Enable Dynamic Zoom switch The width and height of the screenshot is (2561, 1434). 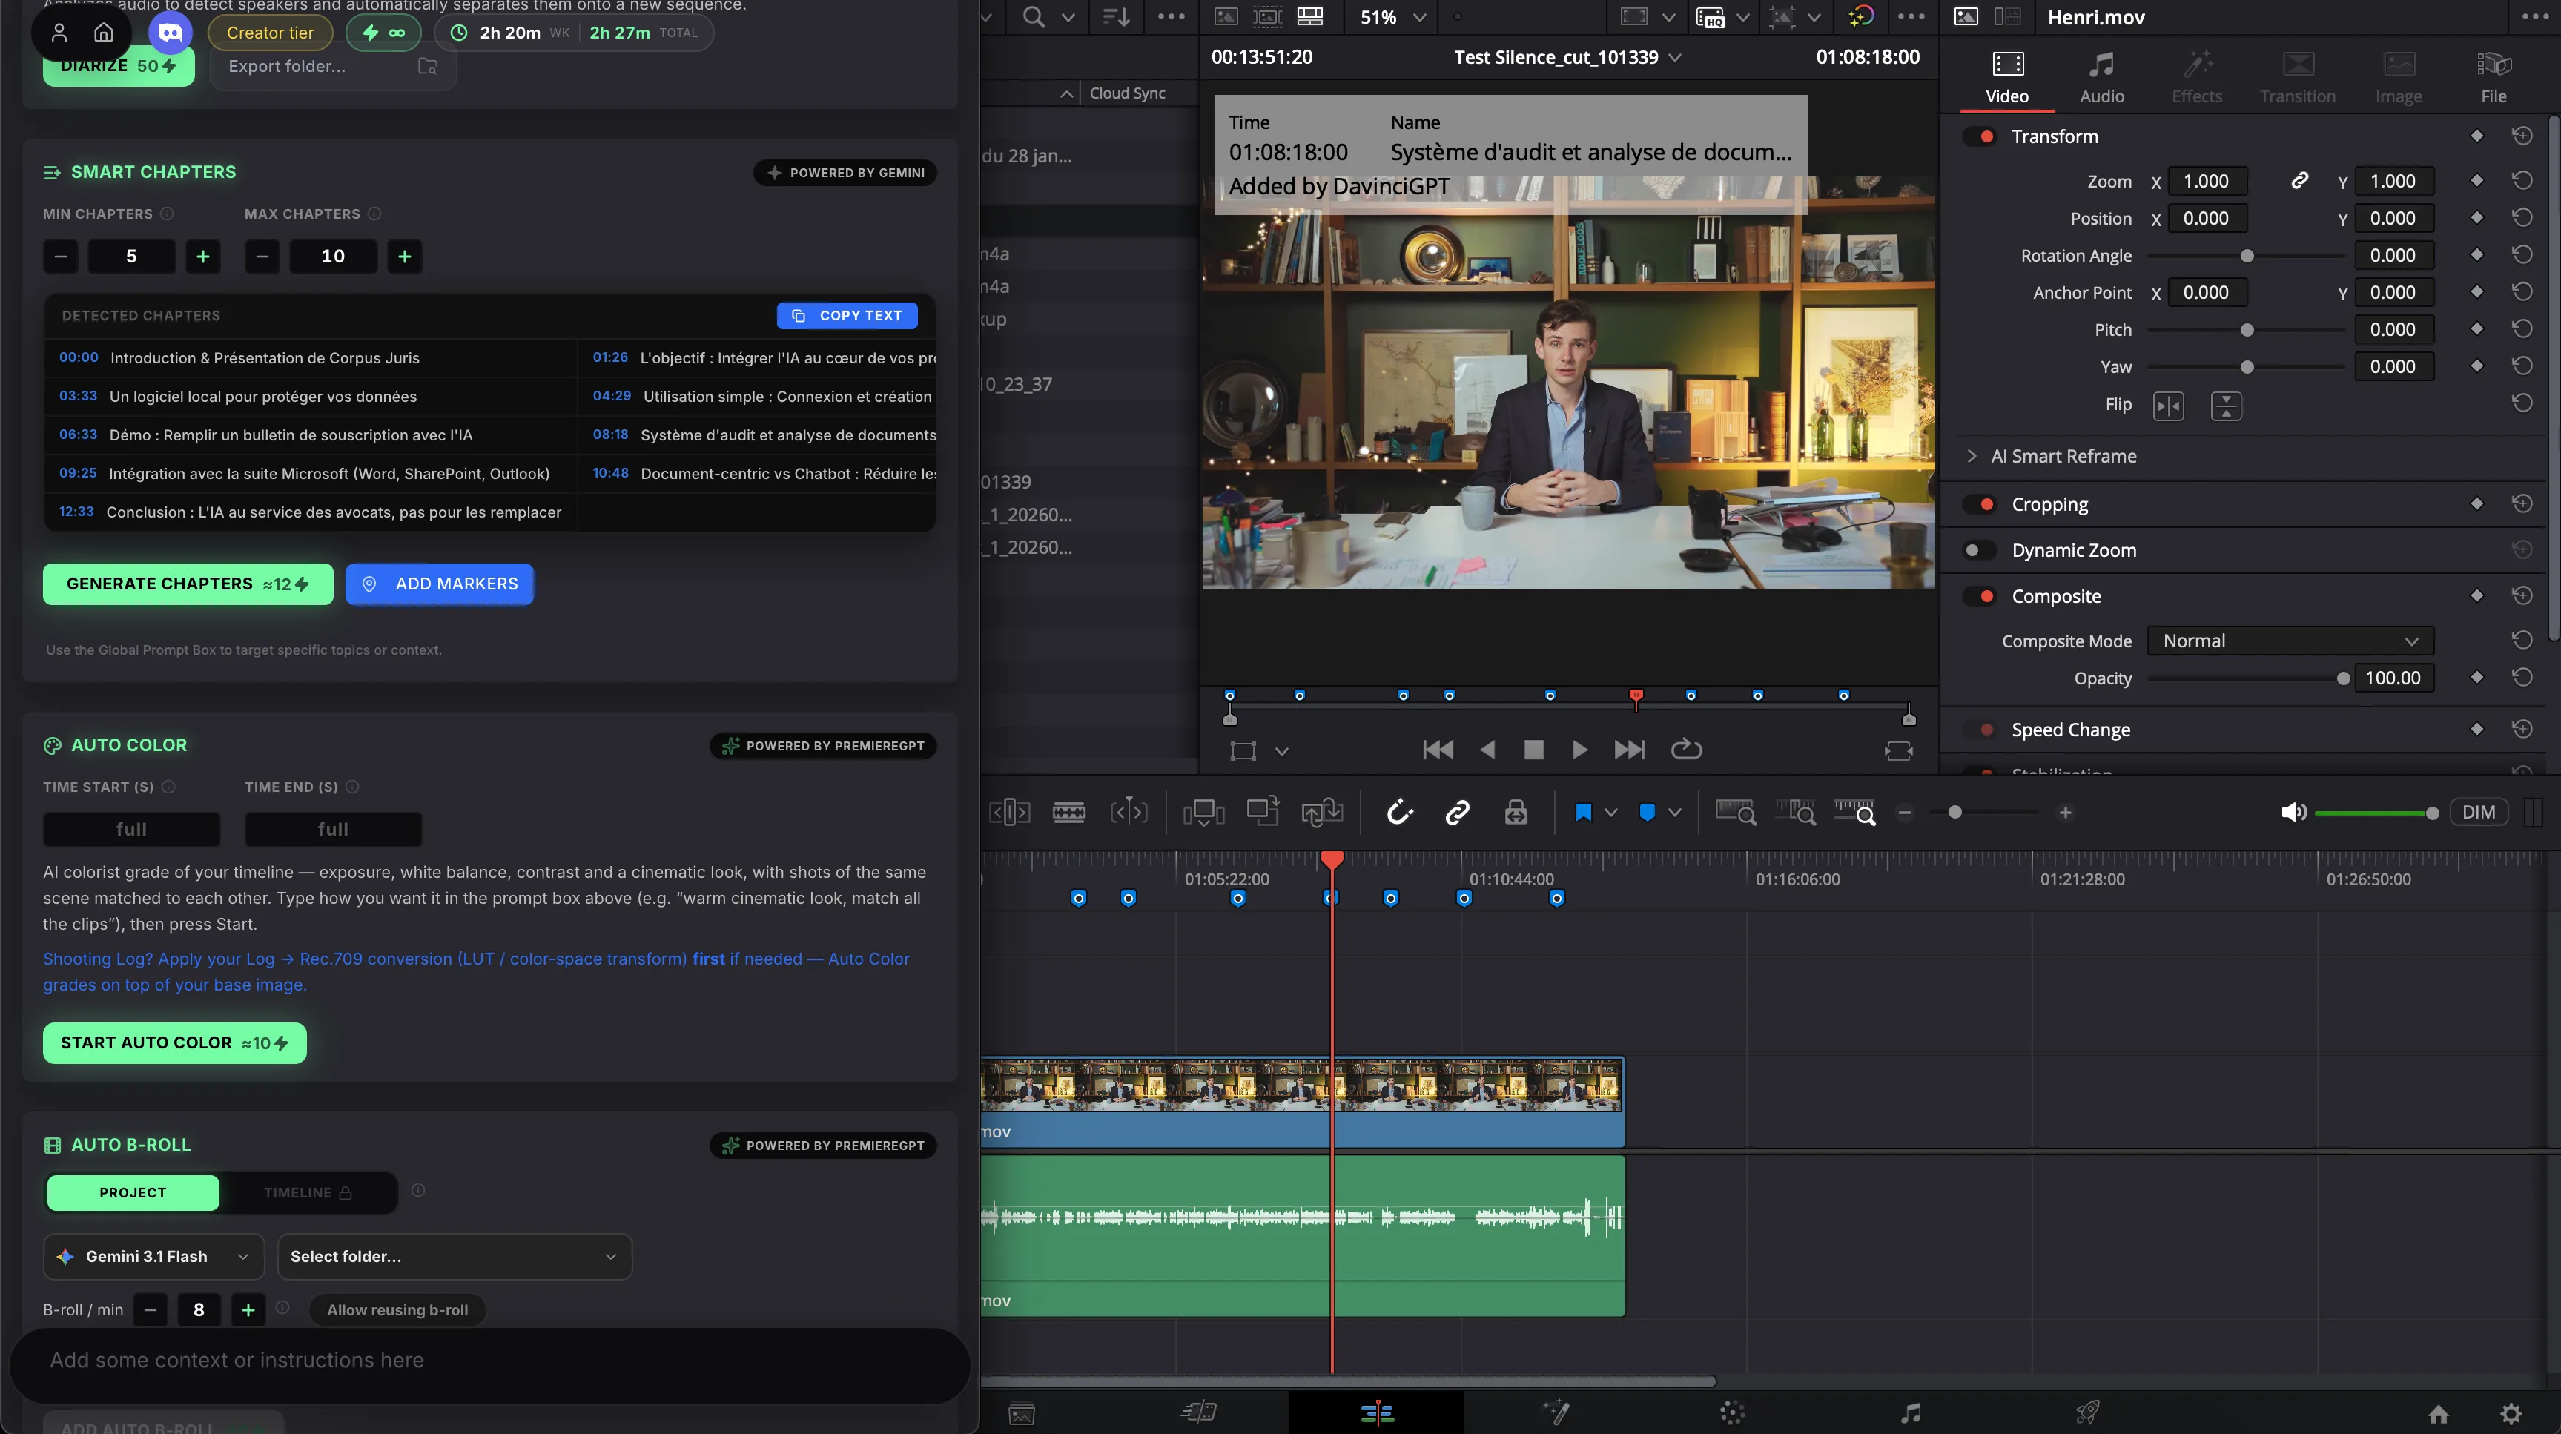coord(1980,550)
